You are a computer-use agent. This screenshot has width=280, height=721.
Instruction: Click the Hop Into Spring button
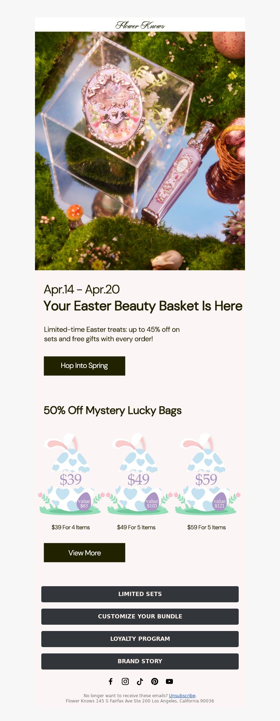84,366
